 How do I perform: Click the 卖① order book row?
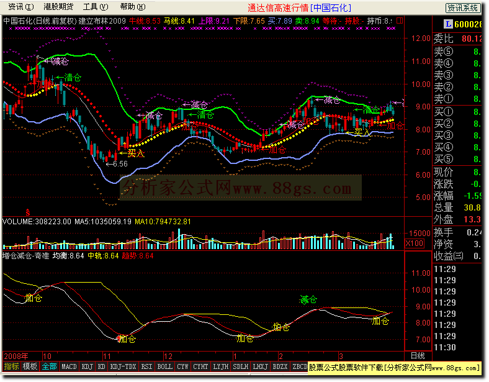pyautogui.click(x=457, y=99)
